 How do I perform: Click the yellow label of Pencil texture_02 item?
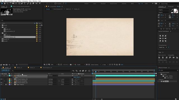(x=37, y=37)
